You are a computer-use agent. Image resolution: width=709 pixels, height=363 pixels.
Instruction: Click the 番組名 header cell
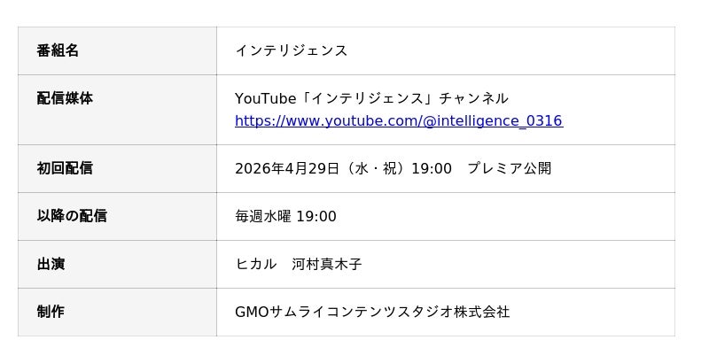coord(58,50)
